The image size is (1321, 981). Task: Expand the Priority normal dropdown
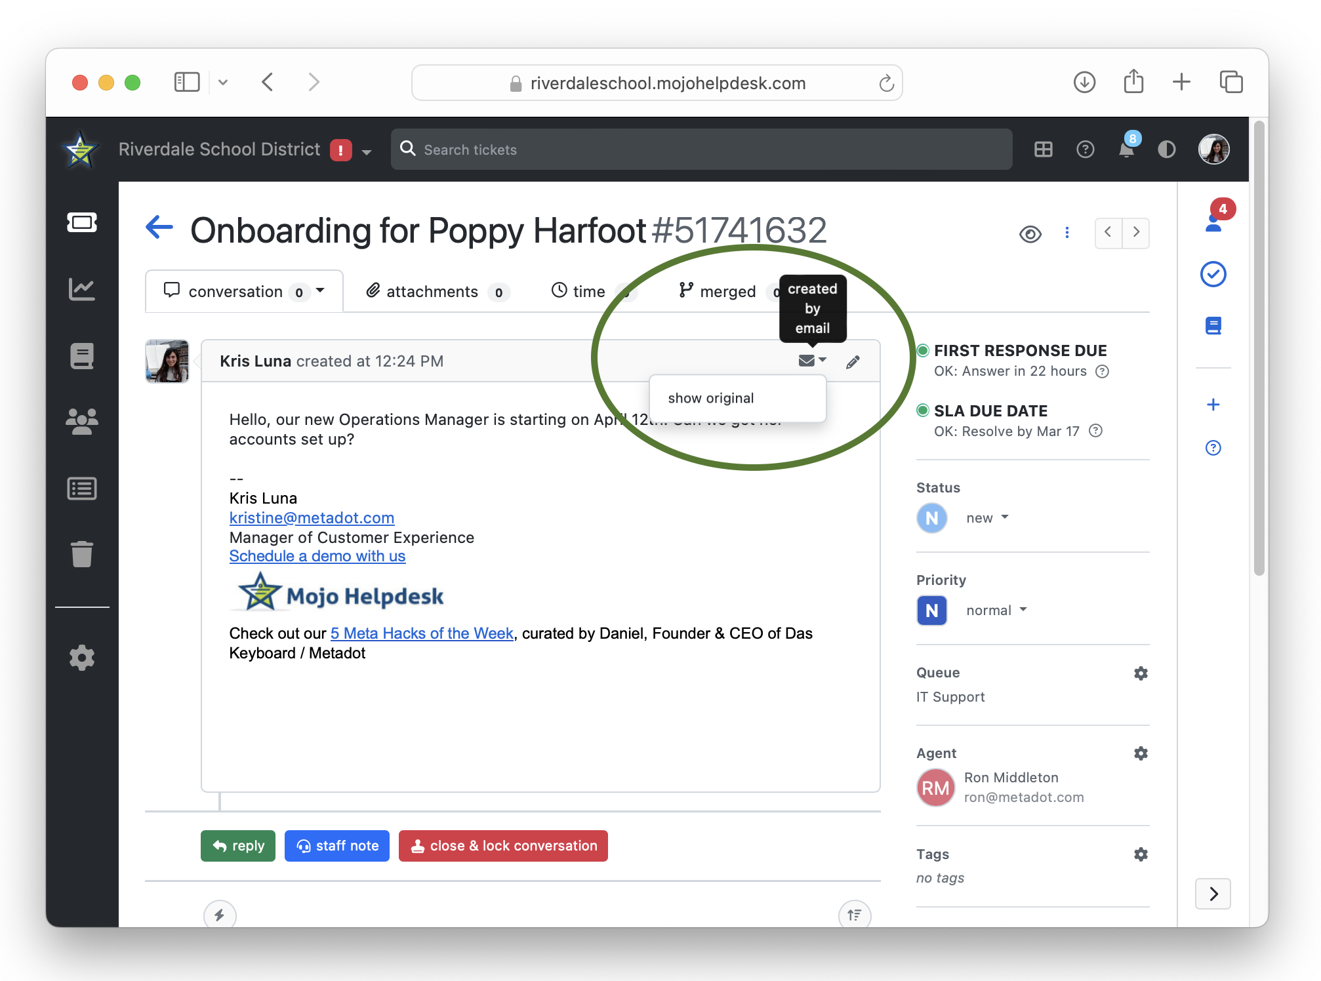996,611
